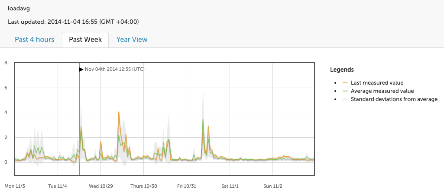Open the Year View tab
The image size is (444, 193).
pos(132,39)
